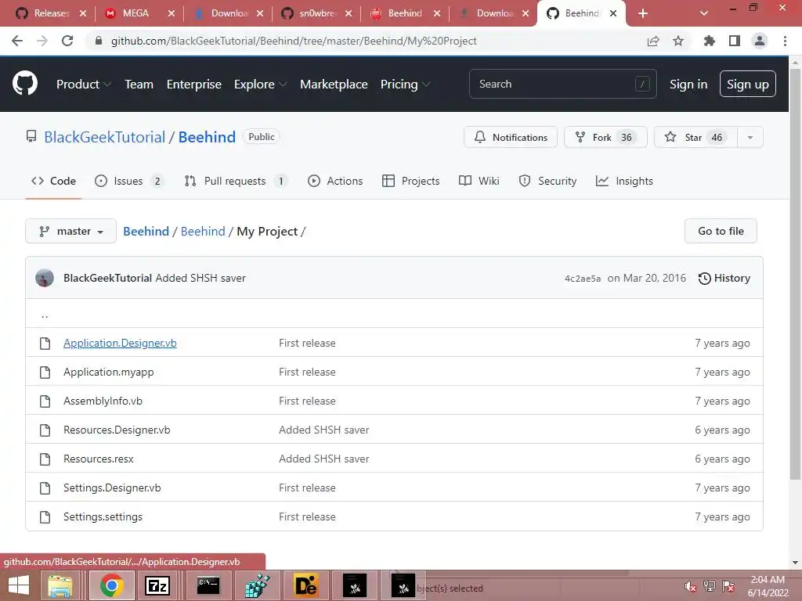The image size is (802, 601).
Task: Open the Pull requests tab
Action: coord(236,181)
